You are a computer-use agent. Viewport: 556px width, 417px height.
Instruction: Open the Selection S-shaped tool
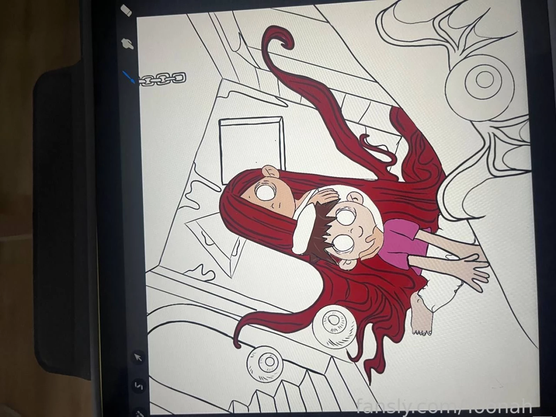pos(139,385)
